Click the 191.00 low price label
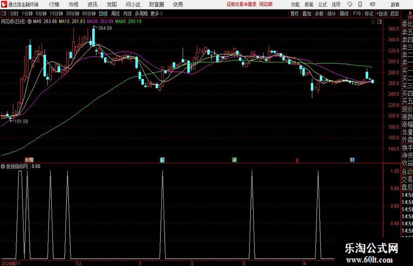The width and height of the screenshot is (413, 266). [x=21, y=121]
